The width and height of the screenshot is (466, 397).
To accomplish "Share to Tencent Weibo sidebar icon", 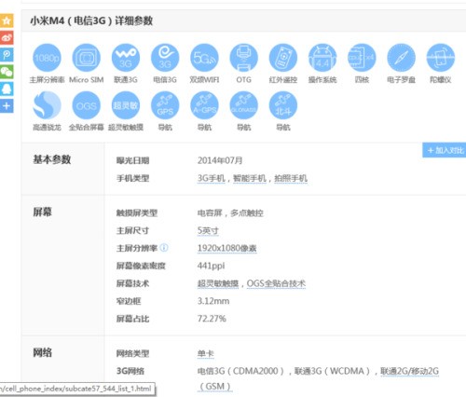I will tap(7, 55).
